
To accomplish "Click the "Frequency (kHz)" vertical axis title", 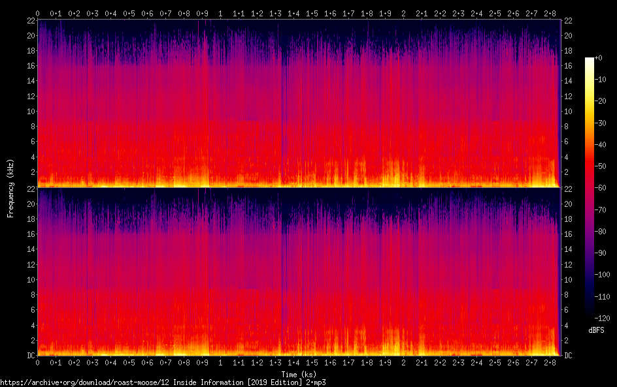I will [10, 188].
